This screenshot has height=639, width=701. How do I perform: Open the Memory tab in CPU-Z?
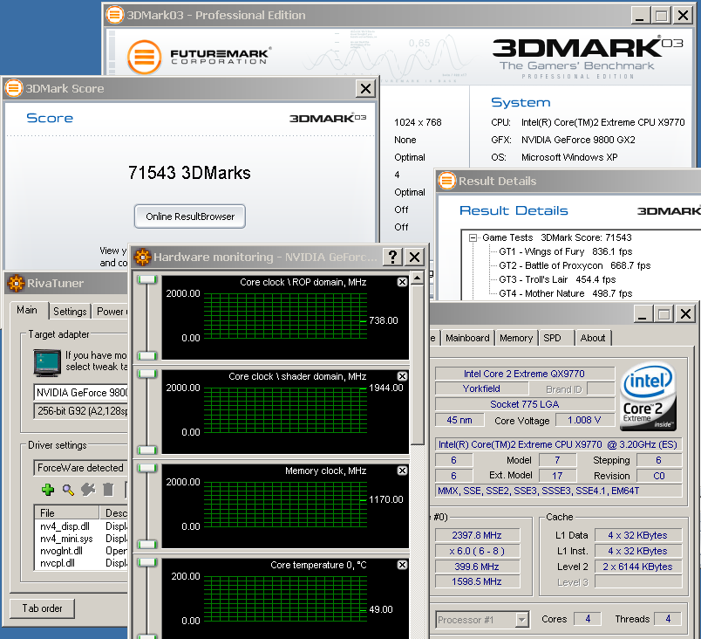516,338
